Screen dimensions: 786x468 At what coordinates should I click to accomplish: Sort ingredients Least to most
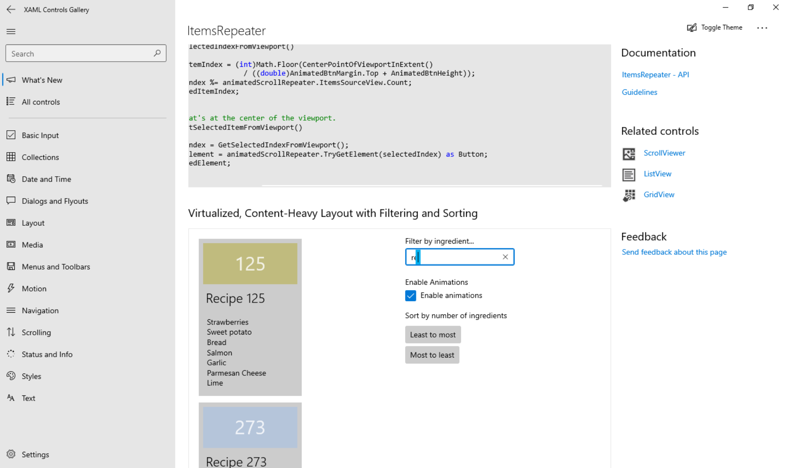[x=433, y=334]
